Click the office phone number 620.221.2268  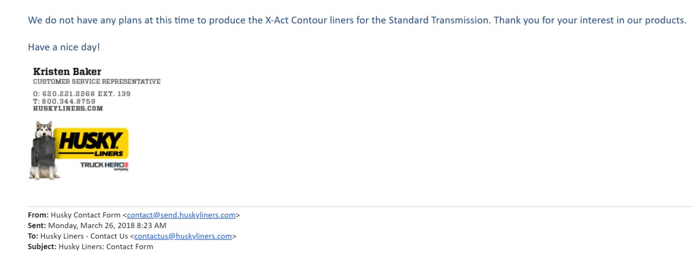pyautogui.click(x=69, y=94)
